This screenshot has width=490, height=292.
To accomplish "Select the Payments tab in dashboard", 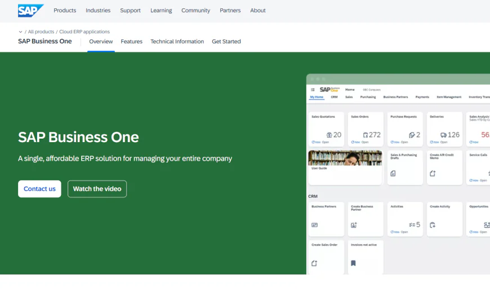I will pyautogui.click(x=422, y=97).
